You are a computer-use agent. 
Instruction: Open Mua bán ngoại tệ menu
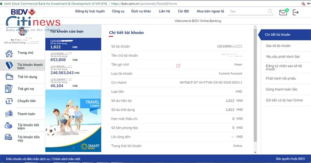210,11
